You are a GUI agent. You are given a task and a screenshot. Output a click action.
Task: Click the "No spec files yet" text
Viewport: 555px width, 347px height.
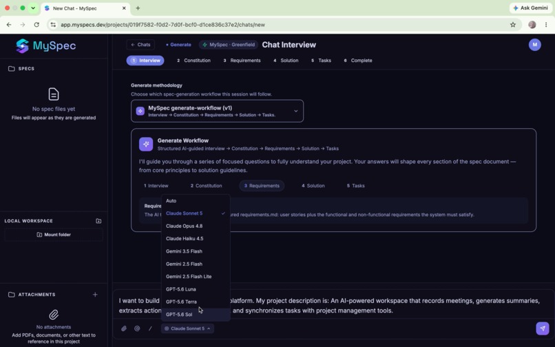[x=54, y=109]
